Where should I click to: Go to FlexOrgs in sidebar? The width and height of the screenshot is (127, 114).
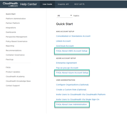[9, 59]
